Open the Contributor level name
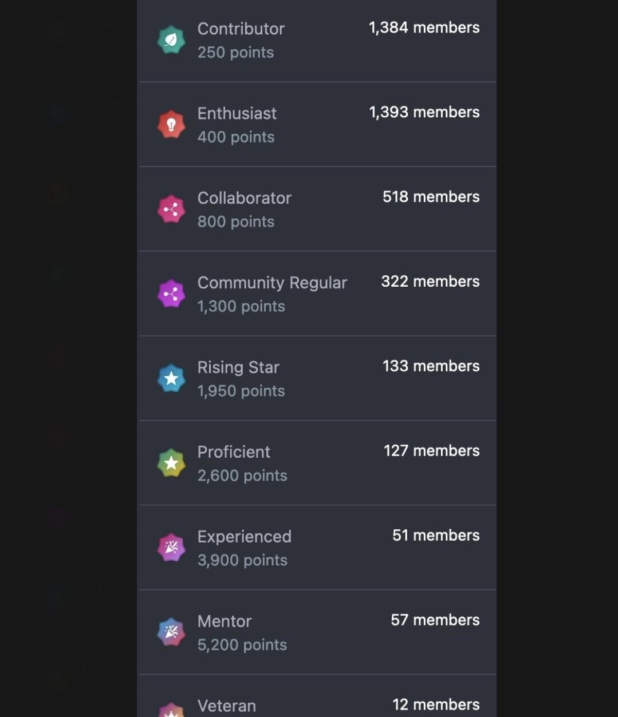 (x=241, y=29)
